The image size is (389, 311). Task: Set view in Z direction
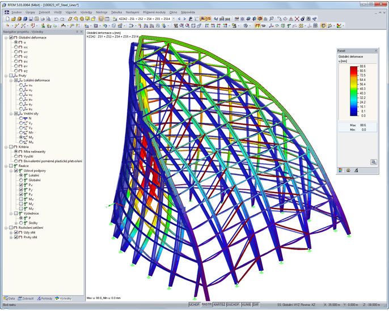[218, 25]
